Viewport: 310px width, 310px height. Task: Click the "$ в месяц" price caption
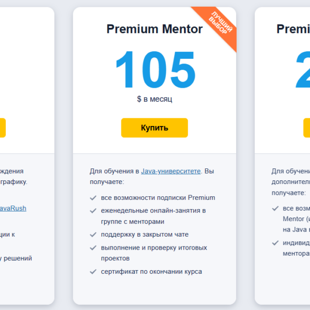(x=154, y=99)
